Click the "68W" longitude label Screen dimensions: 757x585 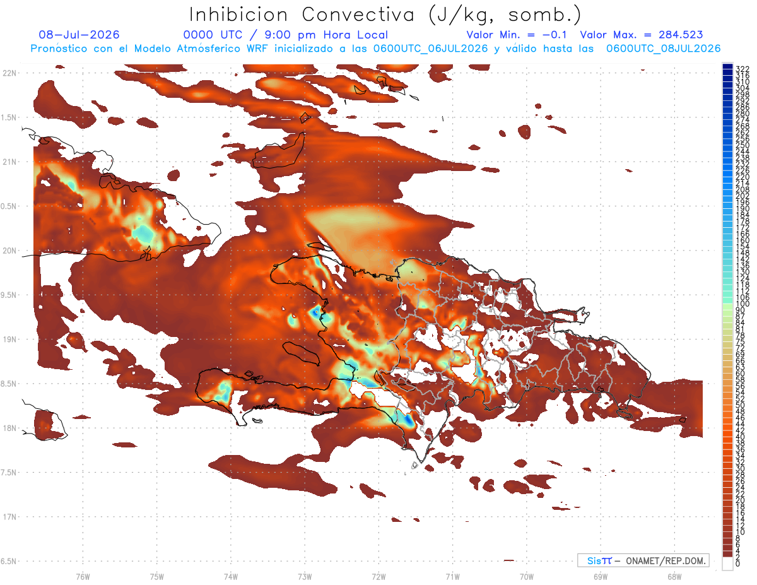click(674, 576)
